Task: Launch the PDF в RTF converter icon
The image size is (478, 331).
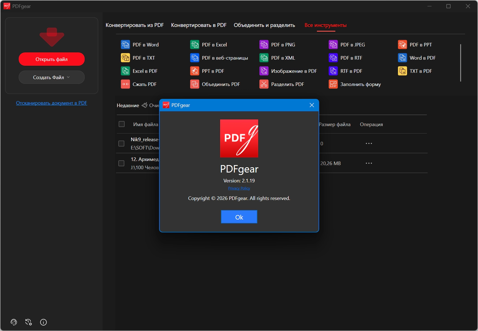Action: [x=333, y=58]
